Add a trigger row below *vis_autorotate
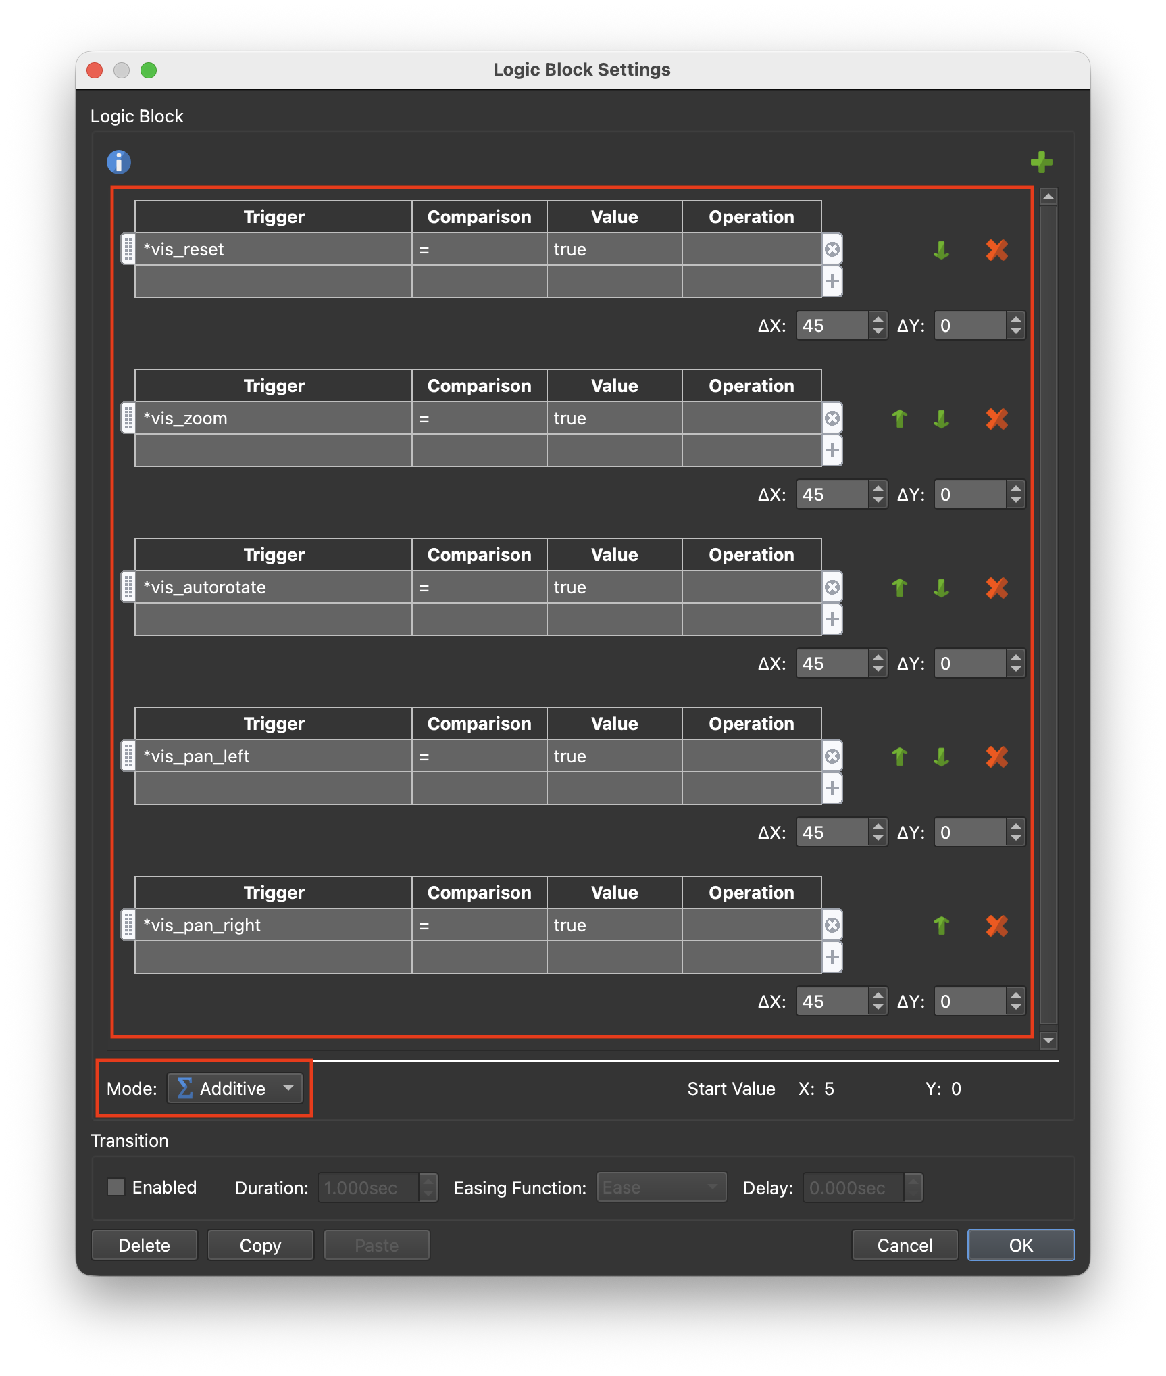Screen dimensions: 1166x1376 click(832, 619)
